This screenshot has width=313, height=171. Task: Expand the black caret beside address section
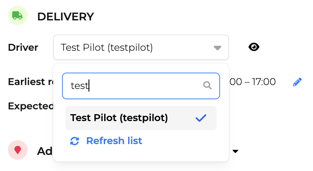pyautogui.click(x=235, y=151)
